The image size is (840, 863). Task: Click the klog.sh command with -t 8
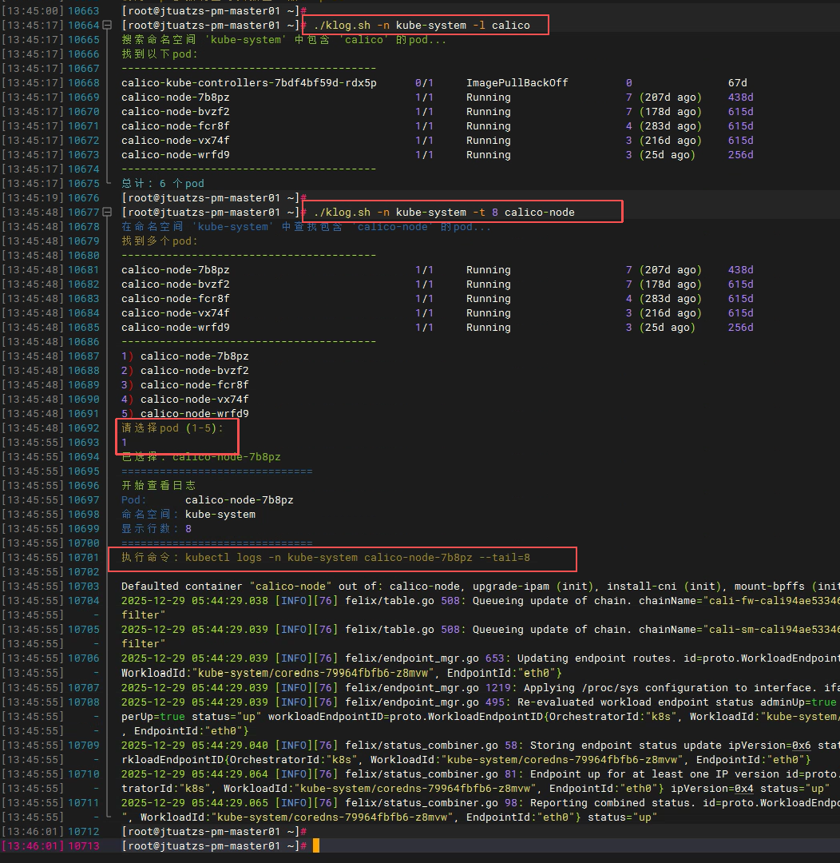[x=443, y=213]
